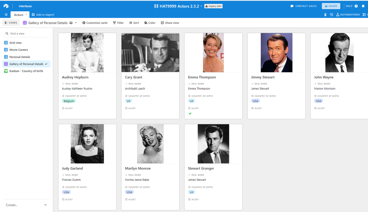The image size is (368, 212).
Task: Click the Find a view search field
Action: click(26, 33)
